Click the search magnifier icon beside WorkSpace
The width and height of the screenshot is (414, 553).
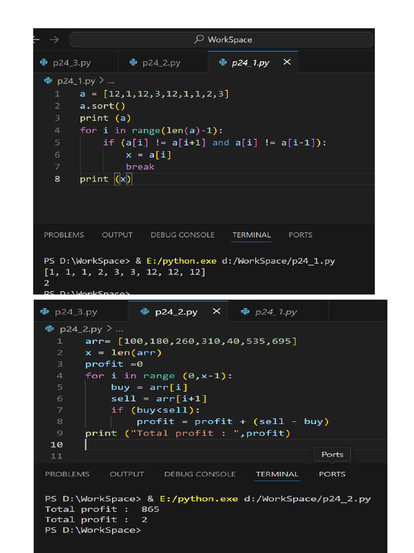pos(199,39)
